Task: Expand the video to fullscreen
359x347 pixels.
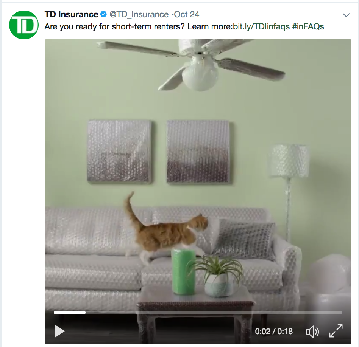Action: point(336,331)
